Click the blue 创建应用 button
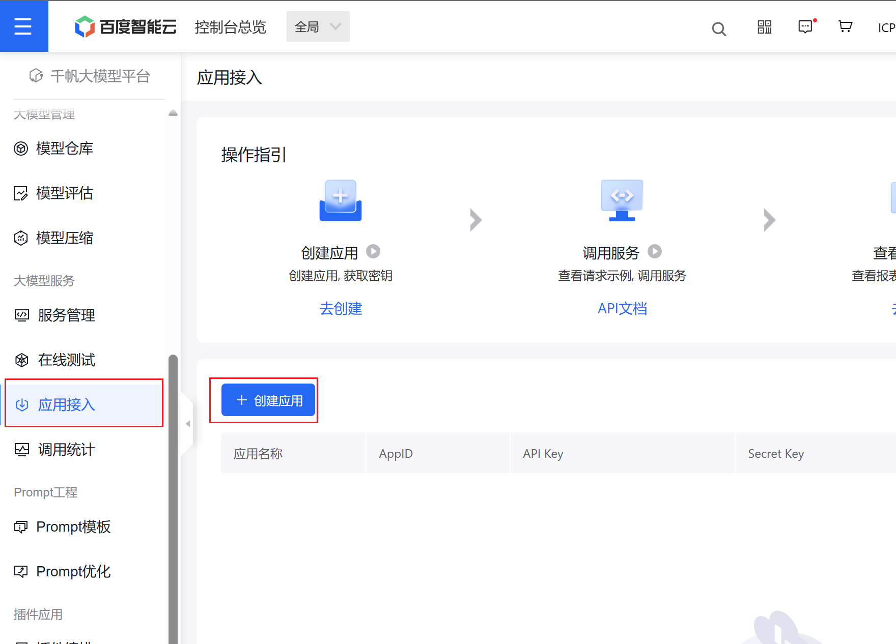Screen dimensions: 896x644 [268, 400]
